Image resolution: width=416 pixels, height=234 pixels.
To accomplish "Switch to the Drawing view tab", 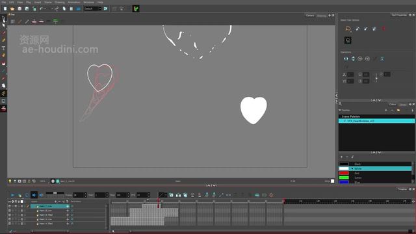I will 322,16.
